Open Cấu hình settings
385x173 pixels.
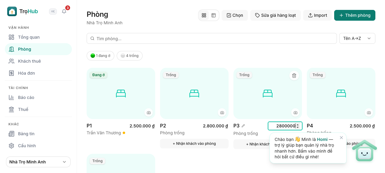pyautogui.click(x=38, y=146)
